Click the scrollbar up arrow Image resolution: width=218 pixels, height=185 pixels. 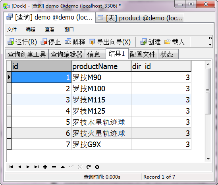(x=208, y=64)
